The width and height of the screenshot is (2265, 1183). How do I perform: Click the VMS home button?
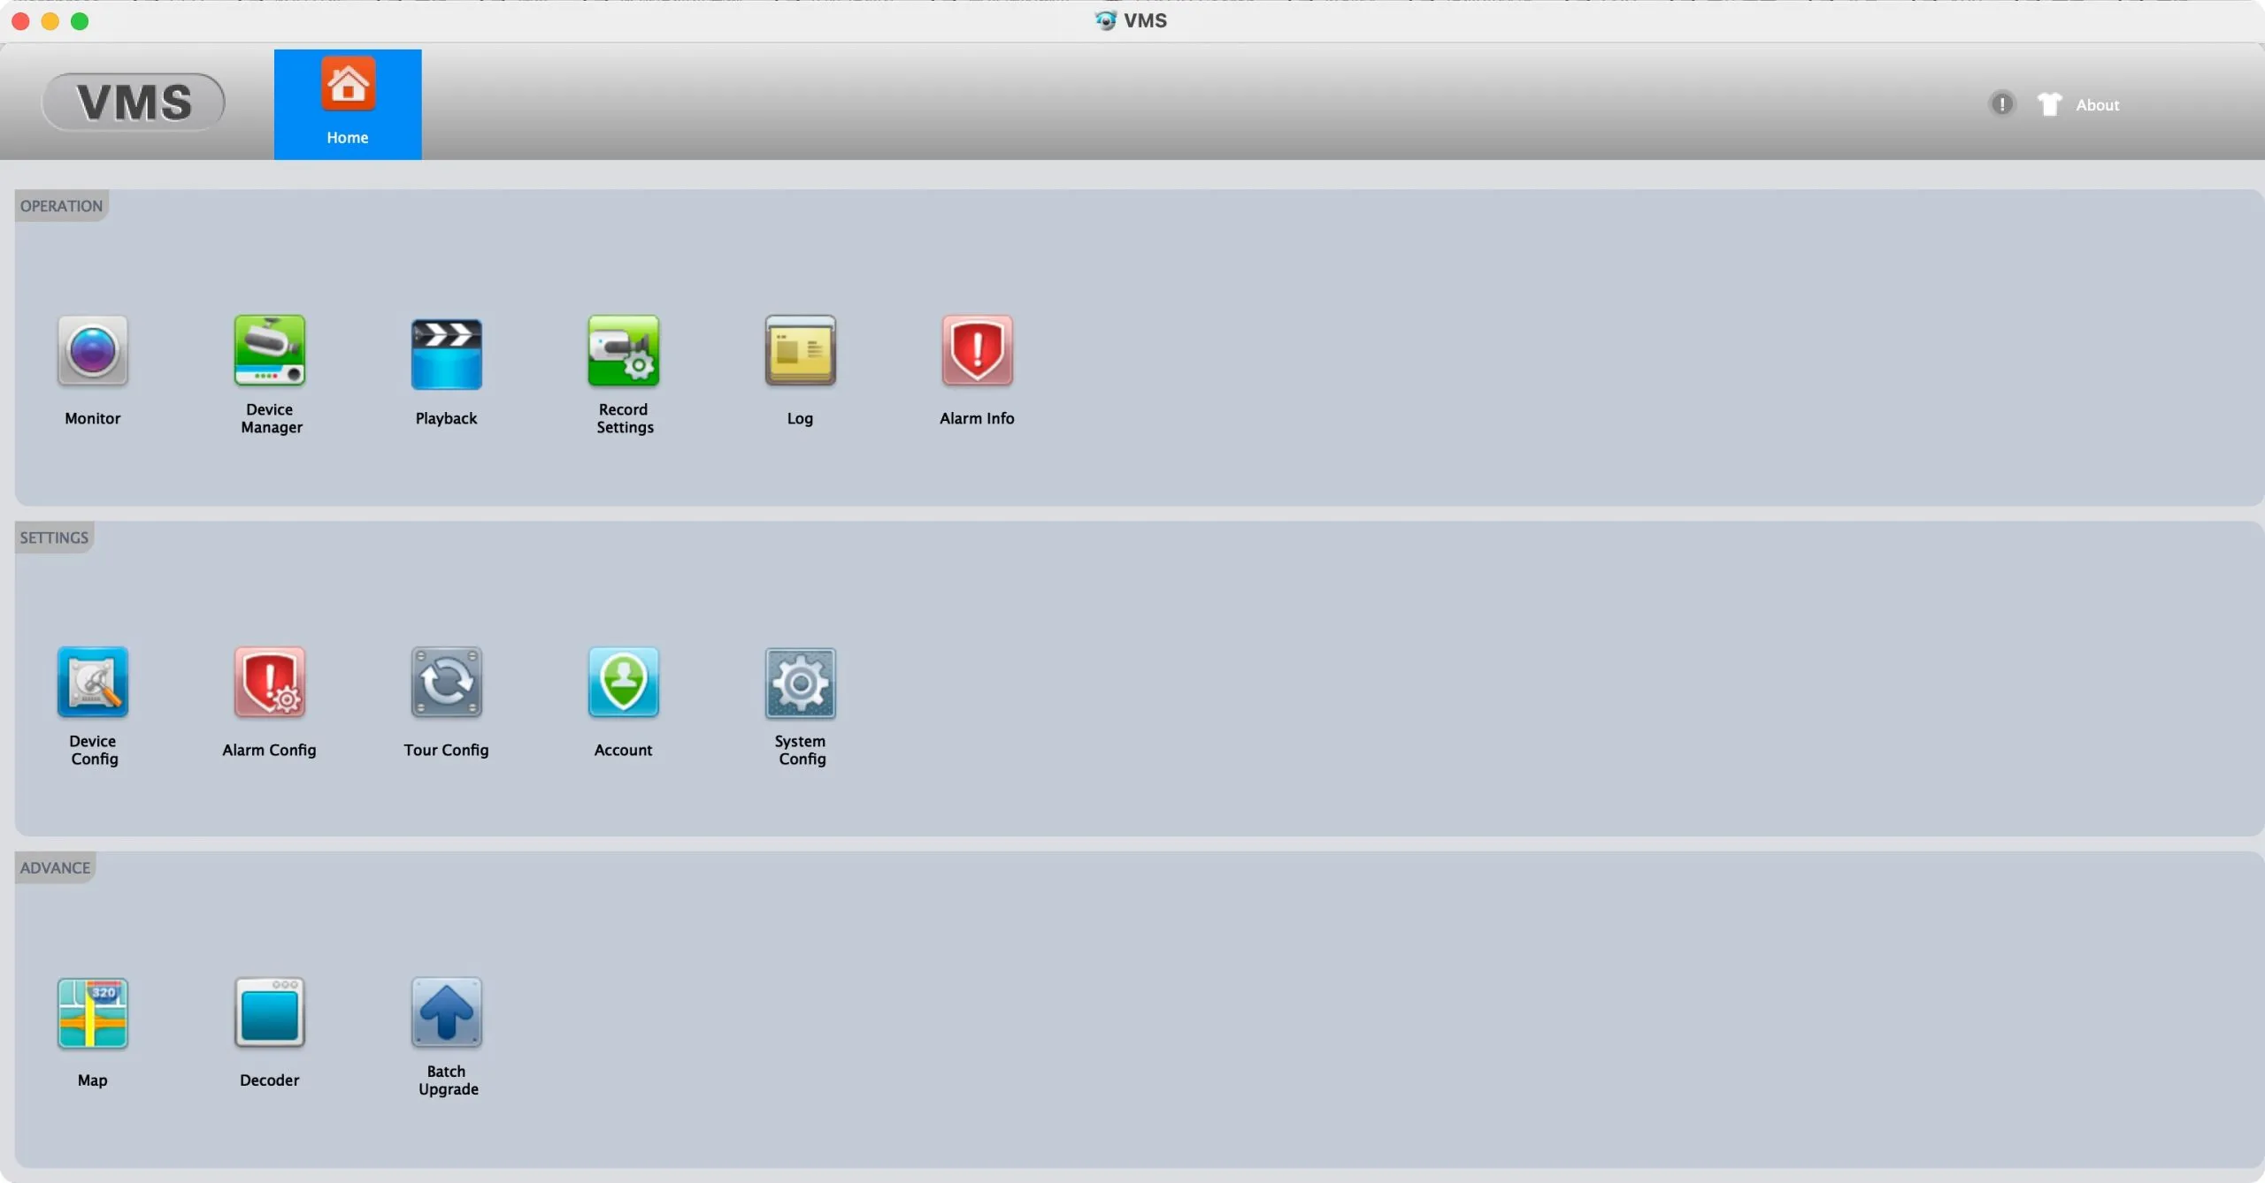[x=348, y=103]
